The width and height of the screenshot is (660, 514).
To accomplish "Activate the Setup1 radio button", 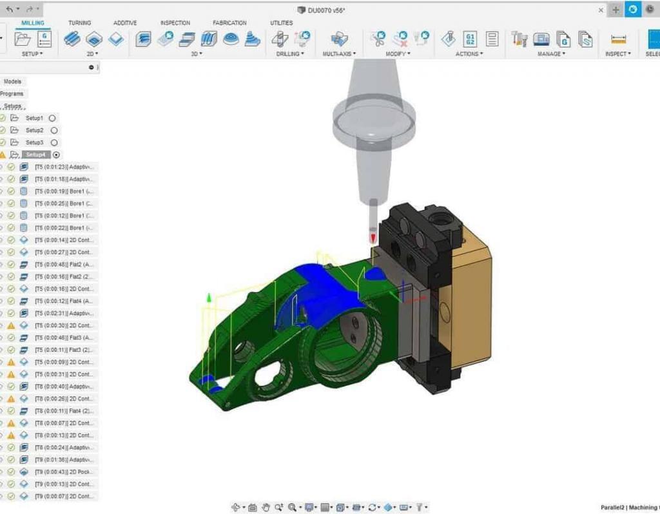I will (52, 119).
